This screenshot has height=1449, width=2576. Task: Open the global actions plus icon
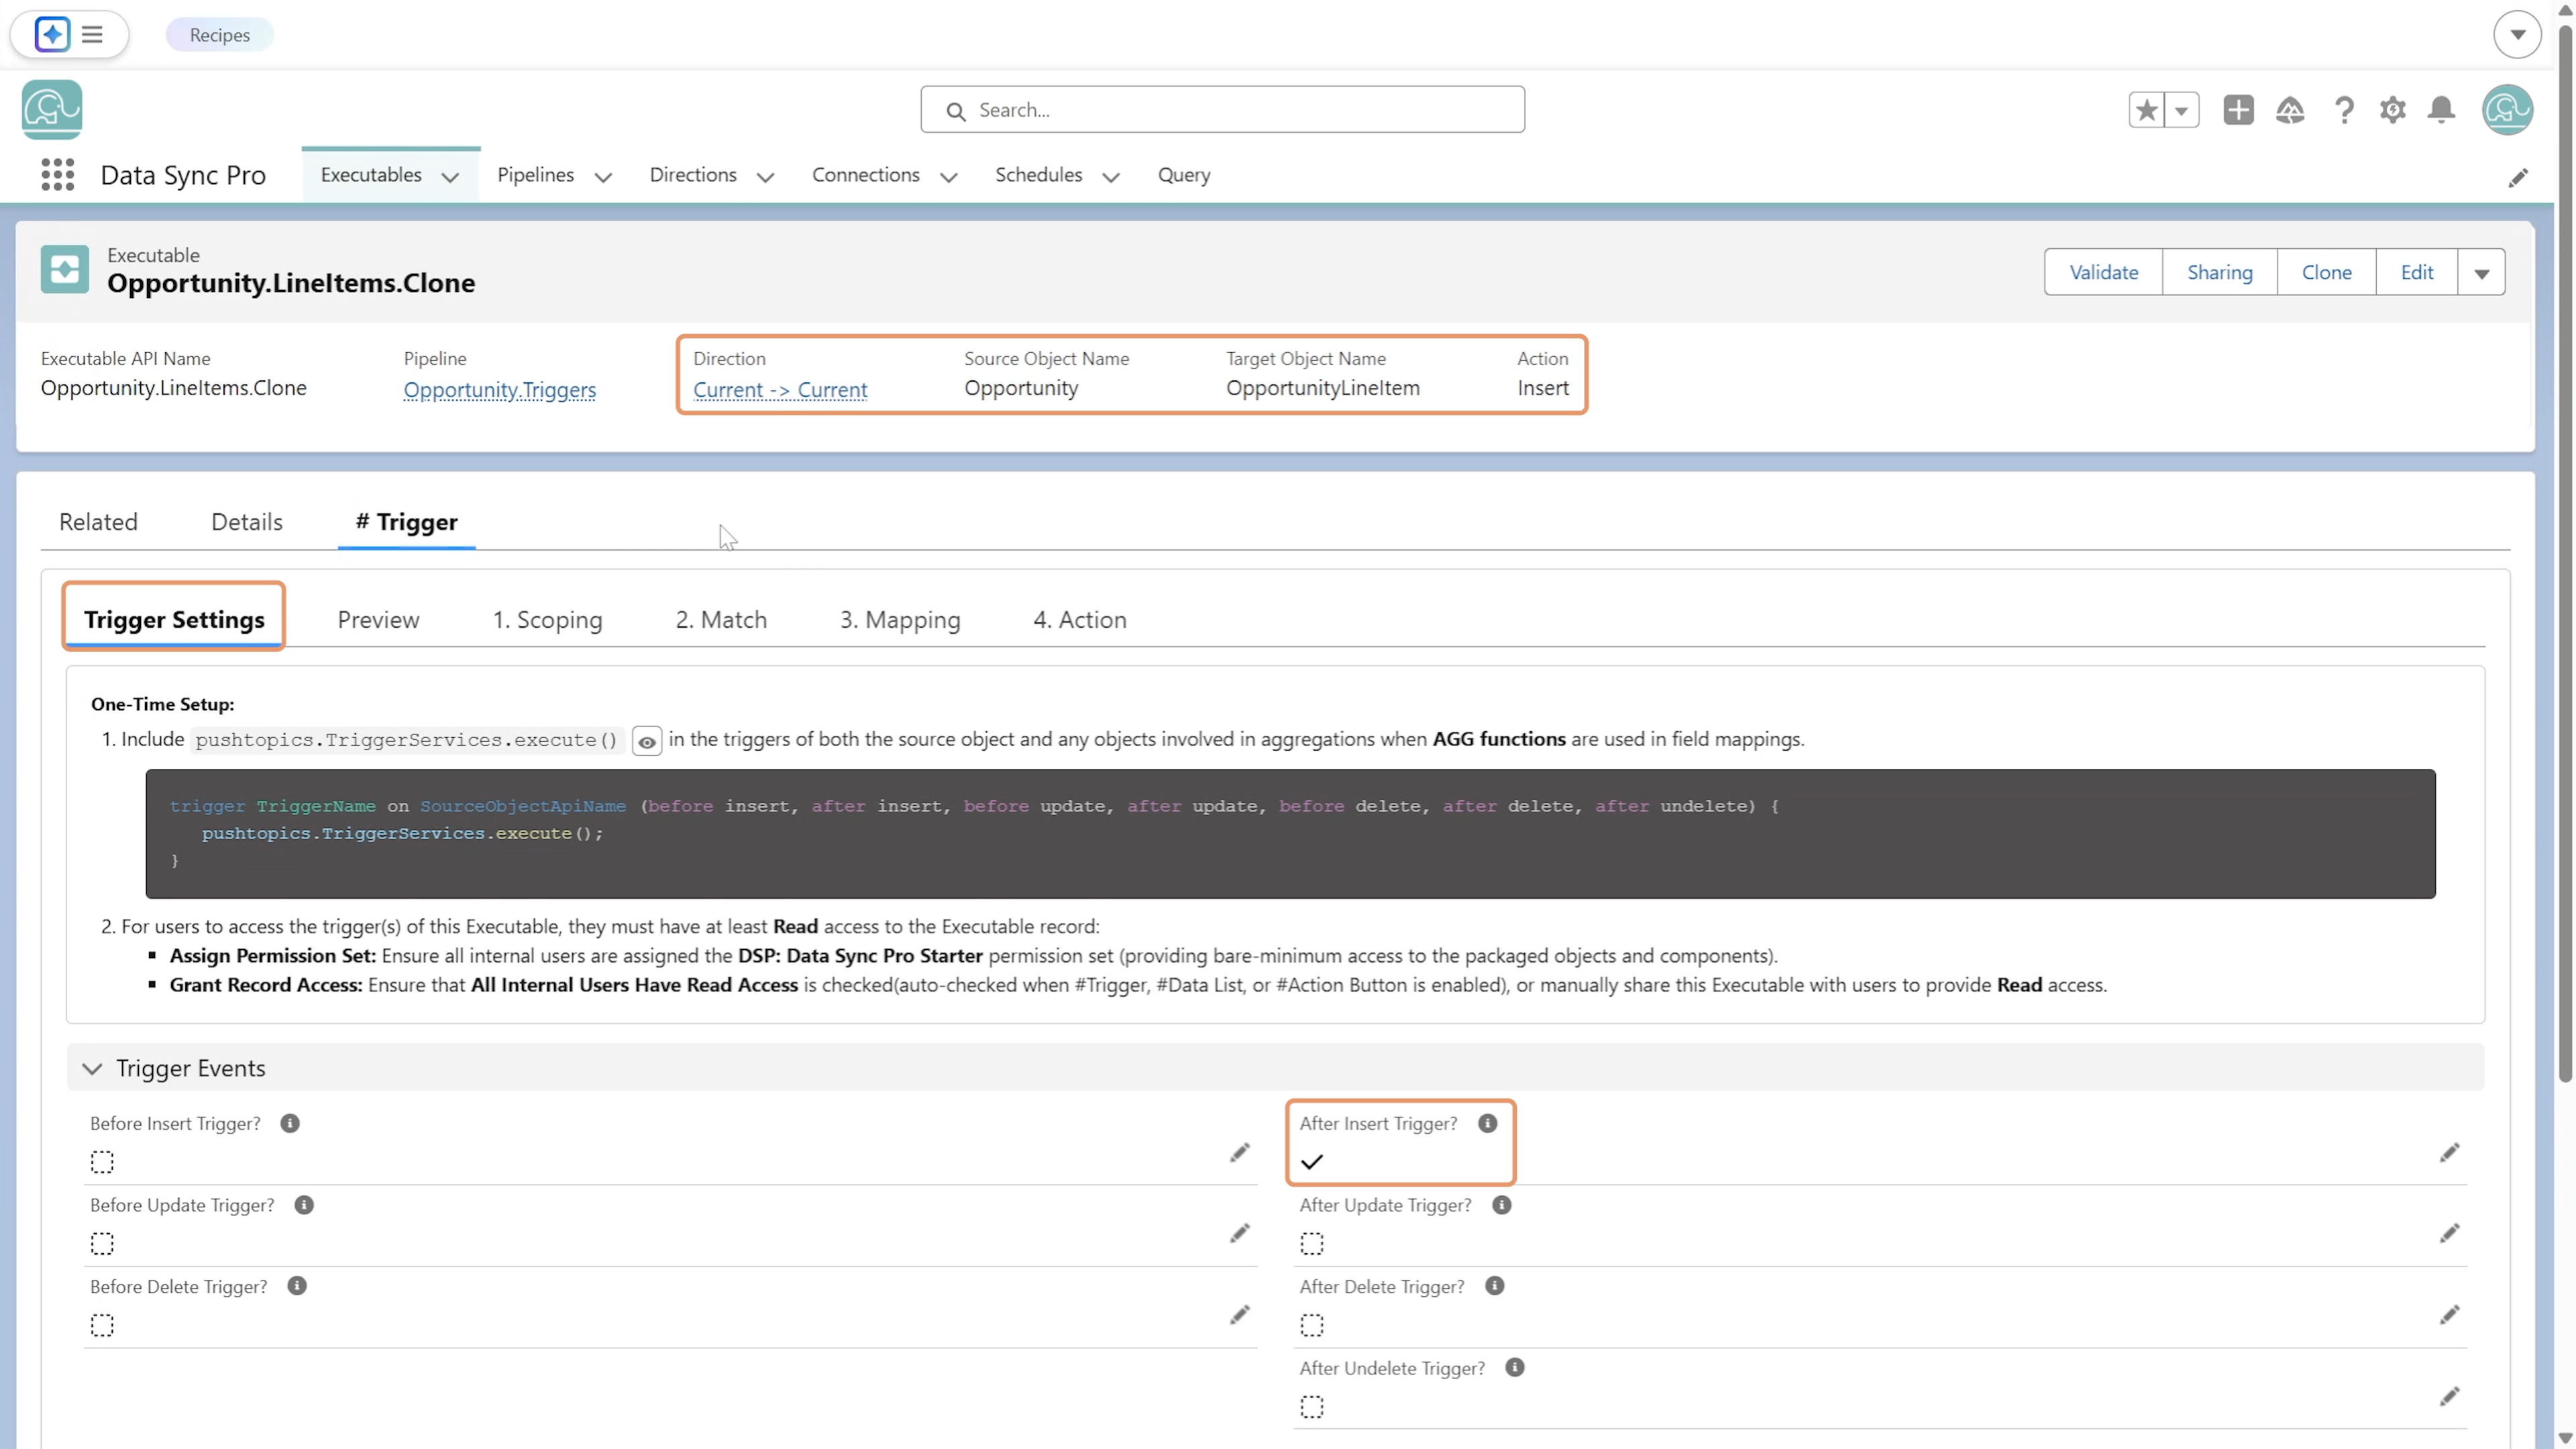click(x=2238, y=110)
